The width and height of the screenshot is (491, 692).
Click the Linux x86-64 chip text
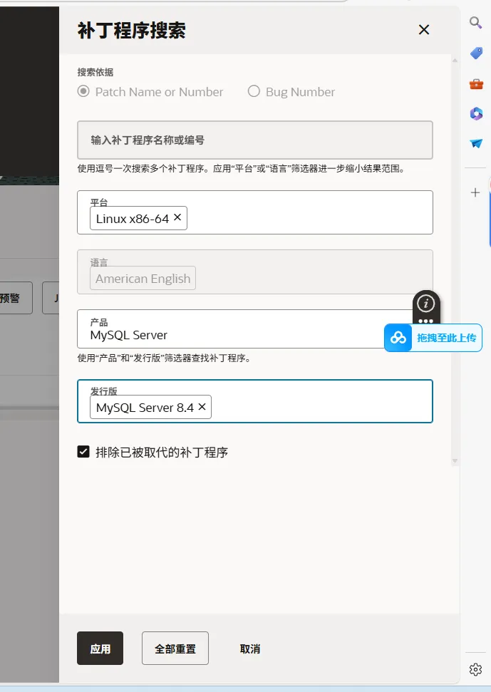click(x=133, y=219)
